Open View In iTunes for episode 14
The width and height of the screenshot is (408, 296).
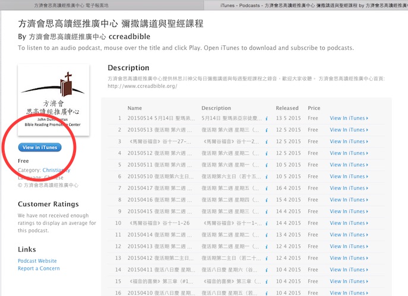tap(349, 270)
